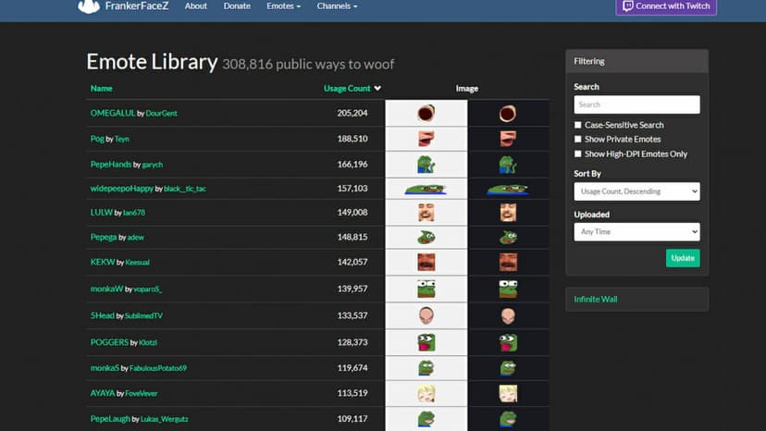Open the PepeHands emote light preview
The height and width of the screenshot is (431, 766).
point(426,165)
